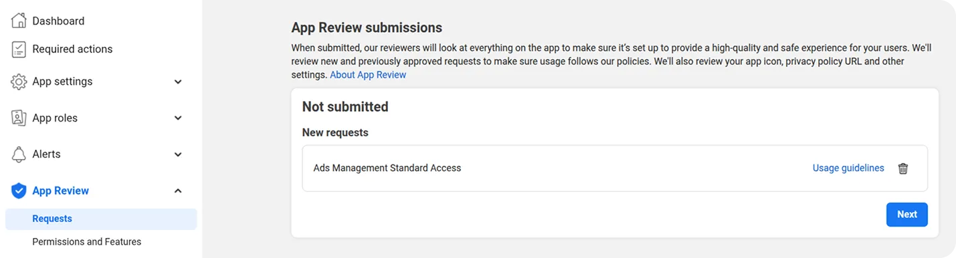The width and height of the screenshot is (956, 258).
Task: Open the Usage guidelines link
Action: [x=848, y=168]
